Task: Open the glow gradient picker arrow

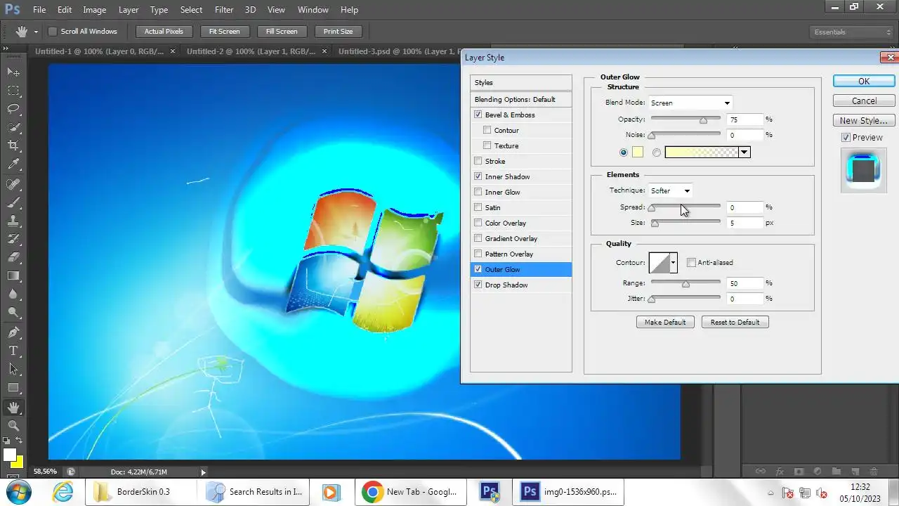Action: click(744, 153)
